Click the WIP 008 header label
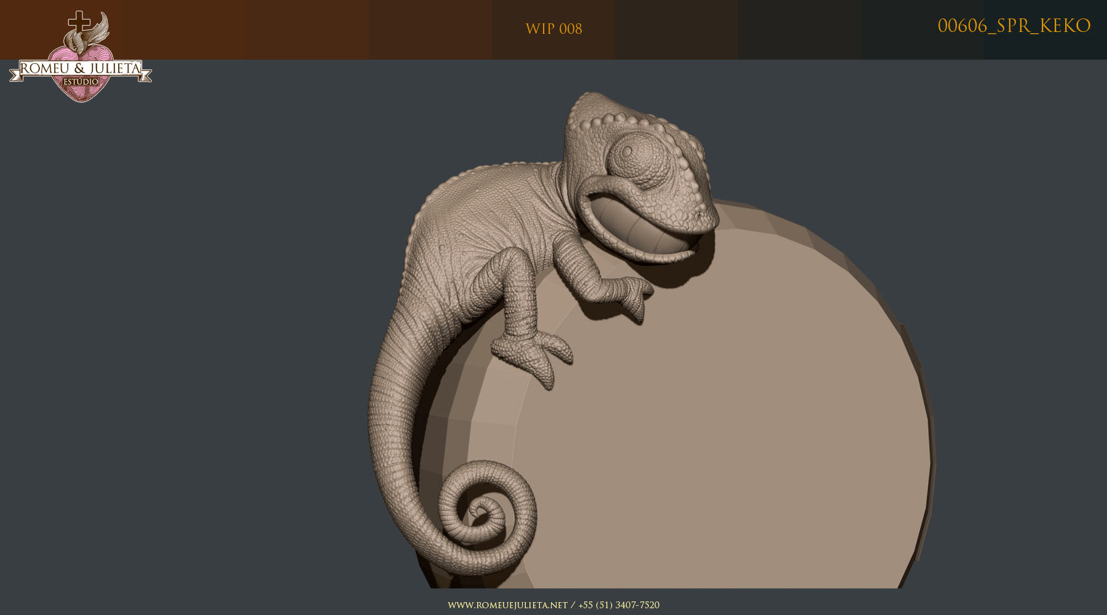This screenshot has height=615, width=1107. [x=553, y=29]
